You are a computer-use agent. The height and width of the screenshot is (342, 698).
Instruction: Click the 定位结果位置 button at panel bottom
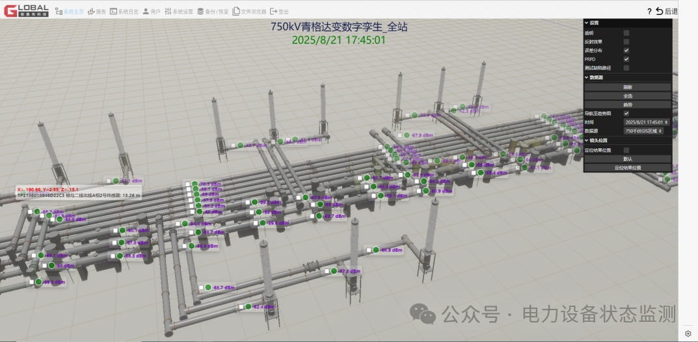point(628,168)
